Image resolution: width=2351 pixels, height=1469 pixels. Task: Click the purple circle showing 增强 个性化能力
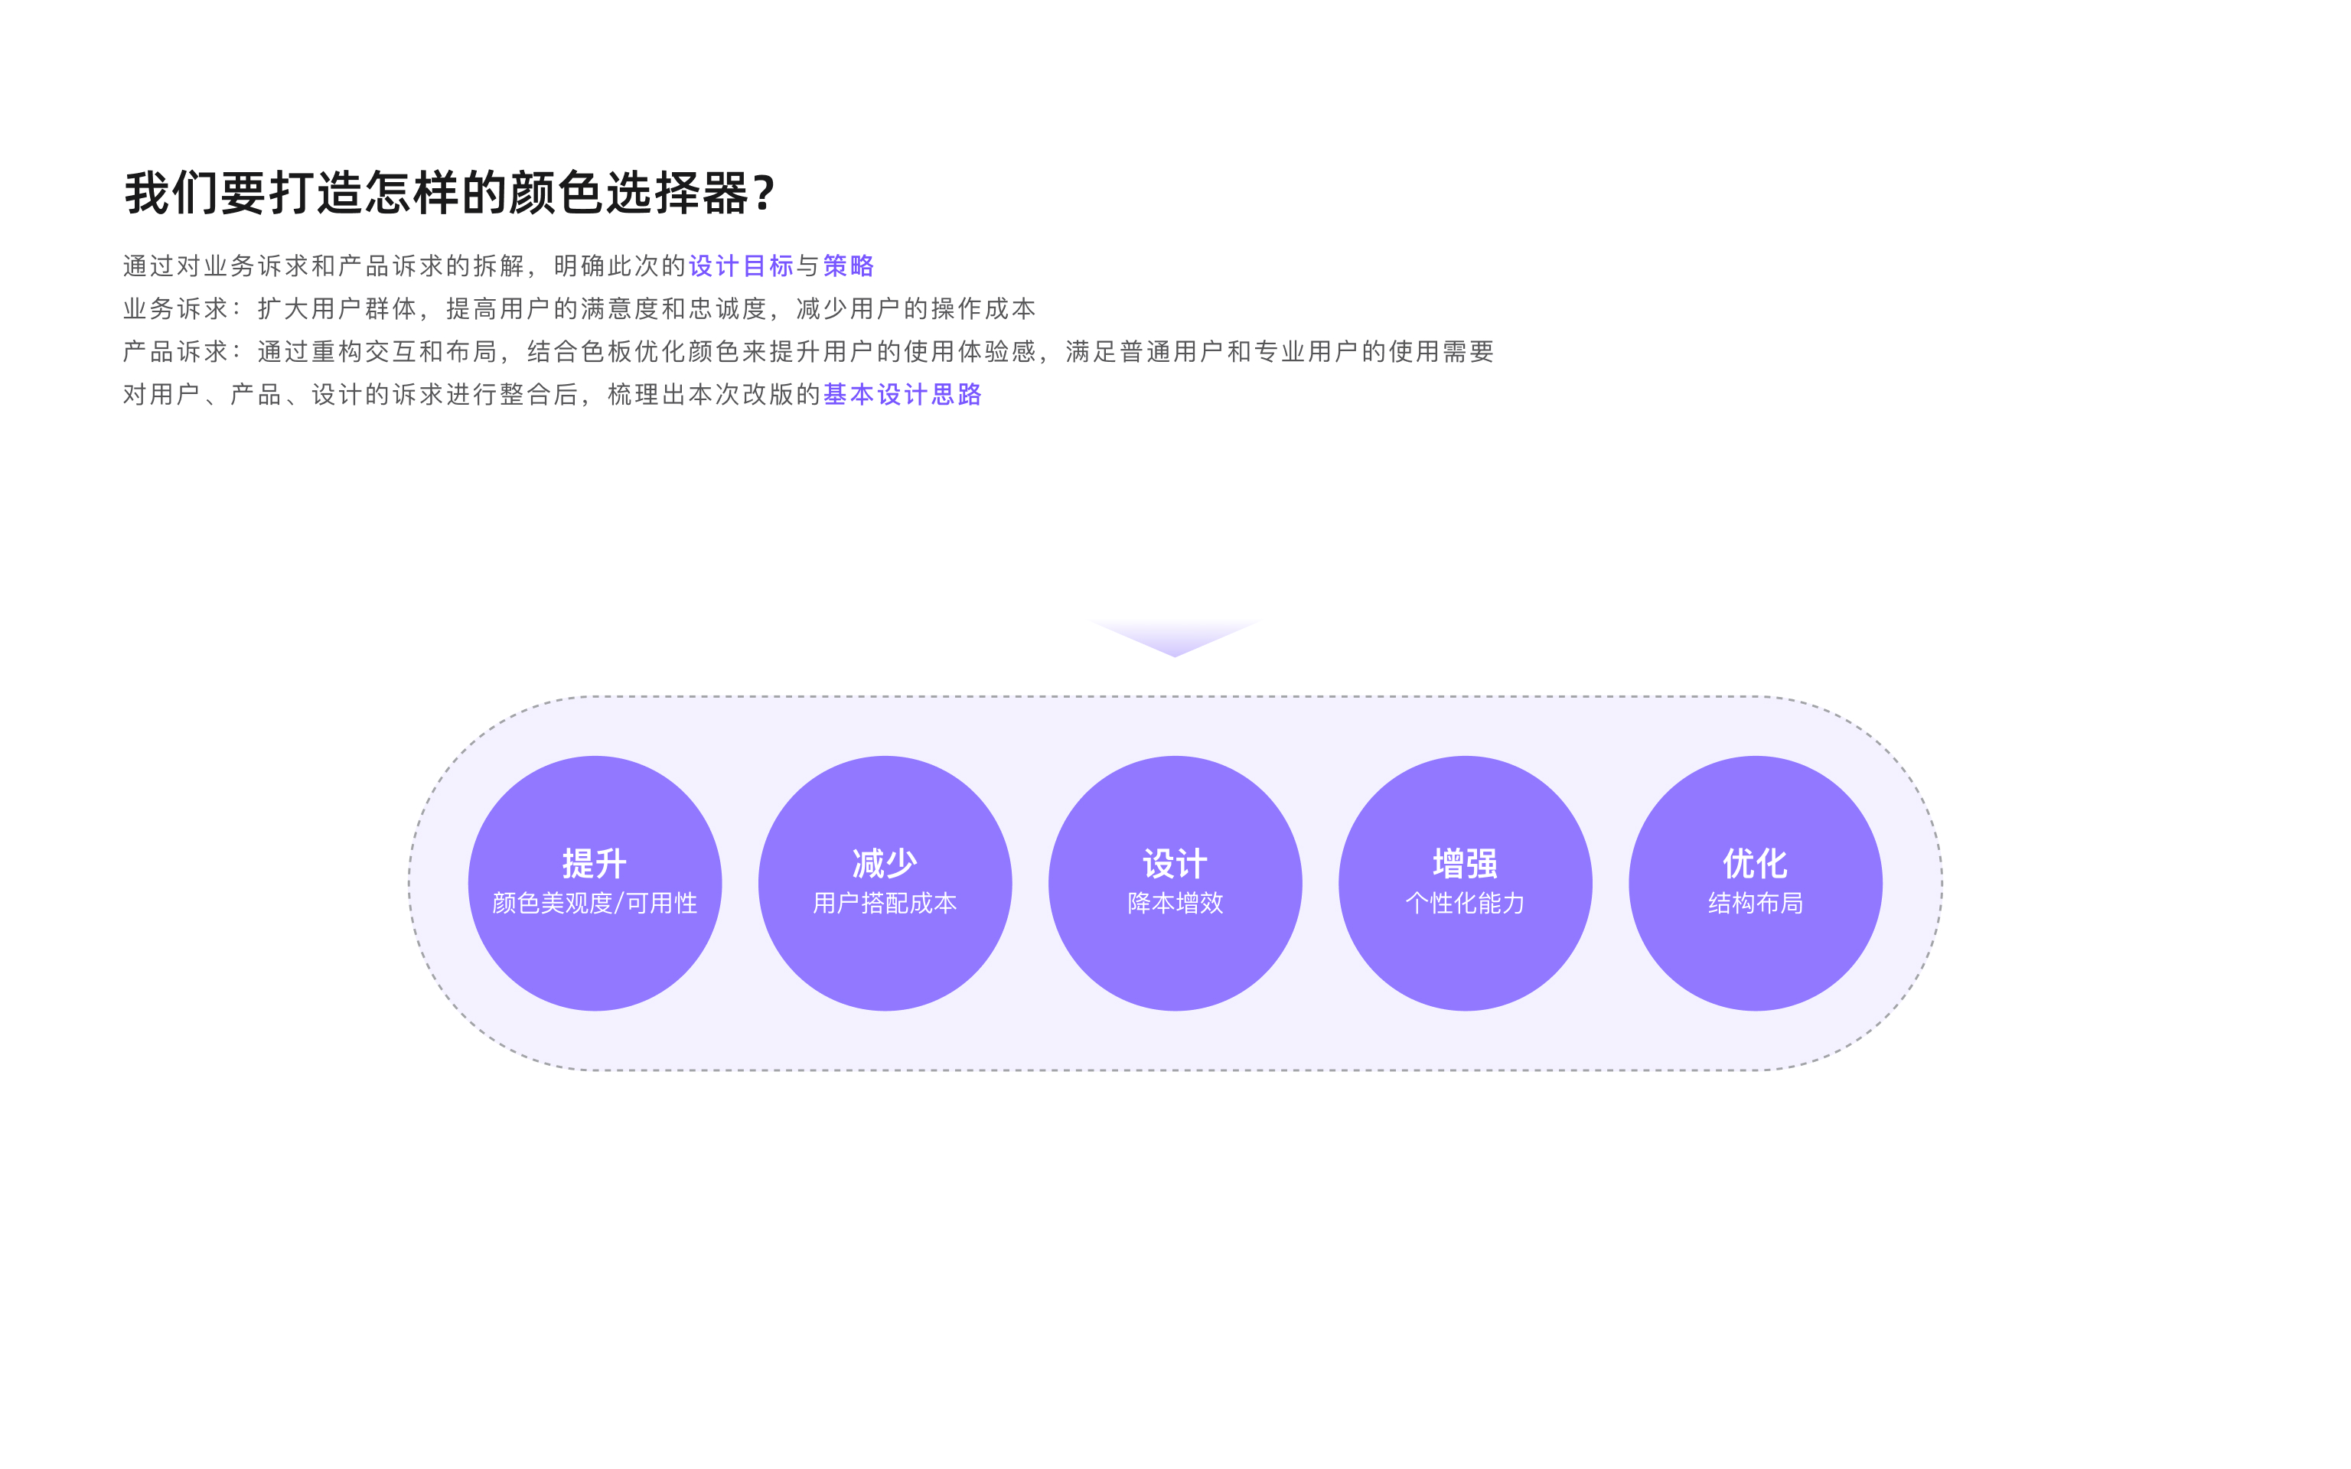1467,880
